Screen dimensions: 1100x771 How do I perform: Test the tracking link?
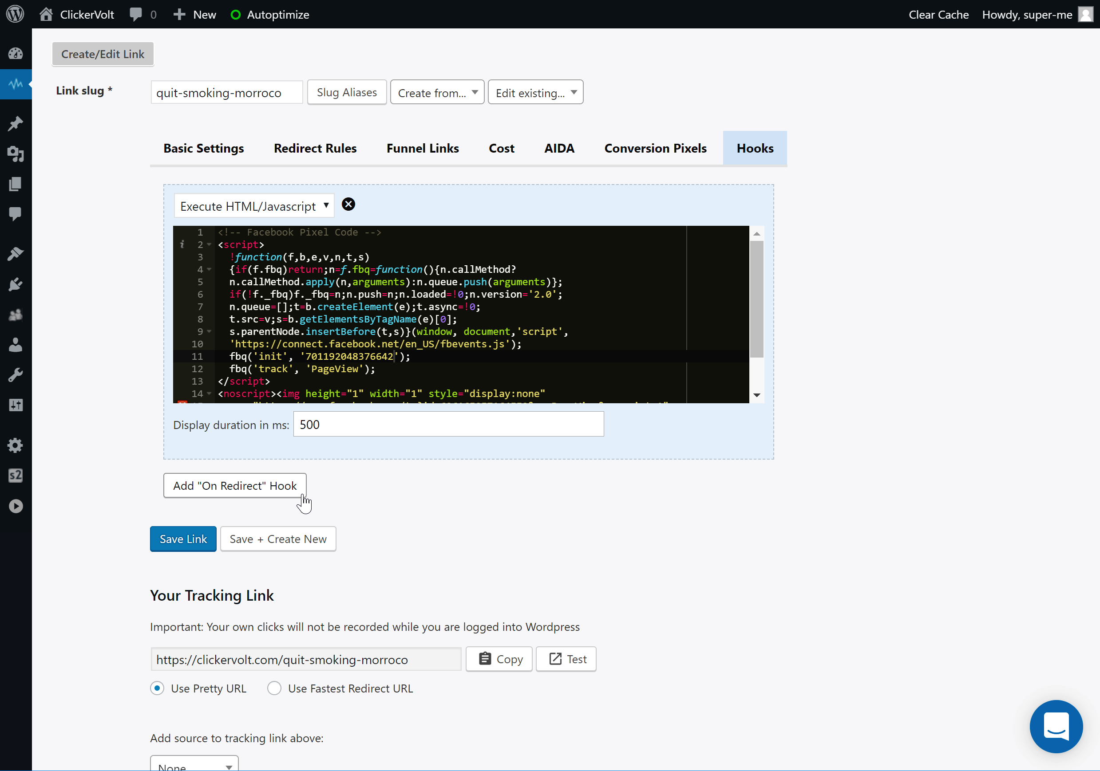pos(566,659)
